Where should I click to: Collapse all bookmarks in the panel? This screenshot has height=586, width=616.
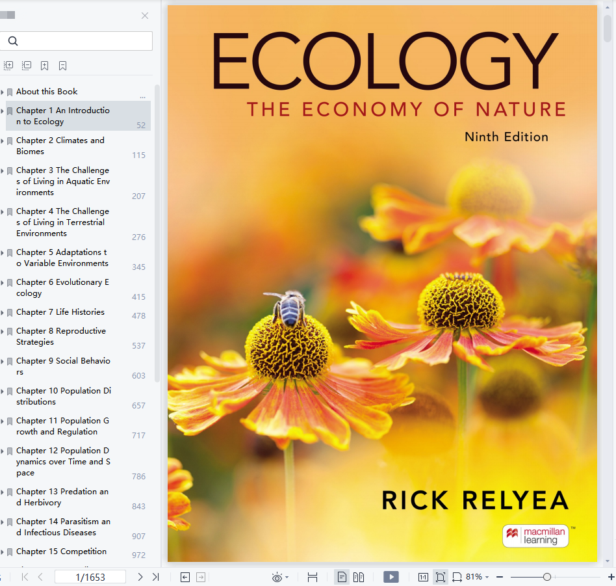[x=27, y=66]
